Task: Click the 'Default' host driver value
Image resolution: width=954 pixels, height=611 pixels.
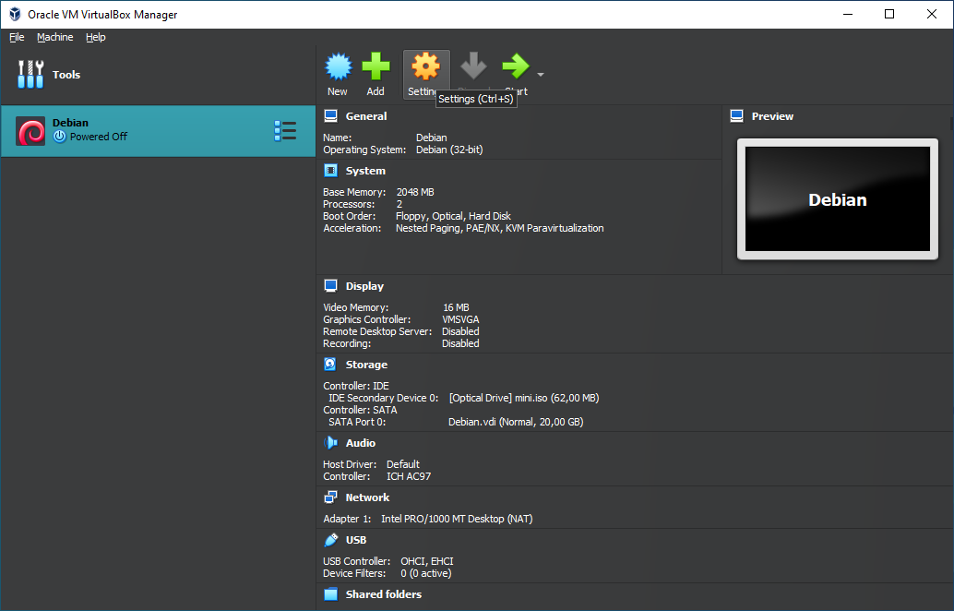Action: (403, 464)
